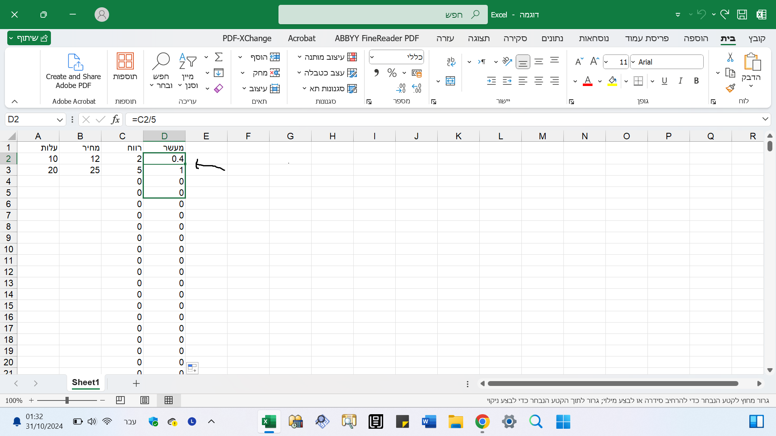The height and width of the screenshot is (436, 776).
Task: Open the Formulas (נוסחאות) tab
Action: pyautogui.click(x=594, y=38)
